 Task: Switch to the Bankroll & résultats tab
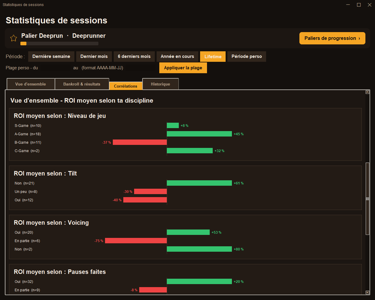coord(82,84)
